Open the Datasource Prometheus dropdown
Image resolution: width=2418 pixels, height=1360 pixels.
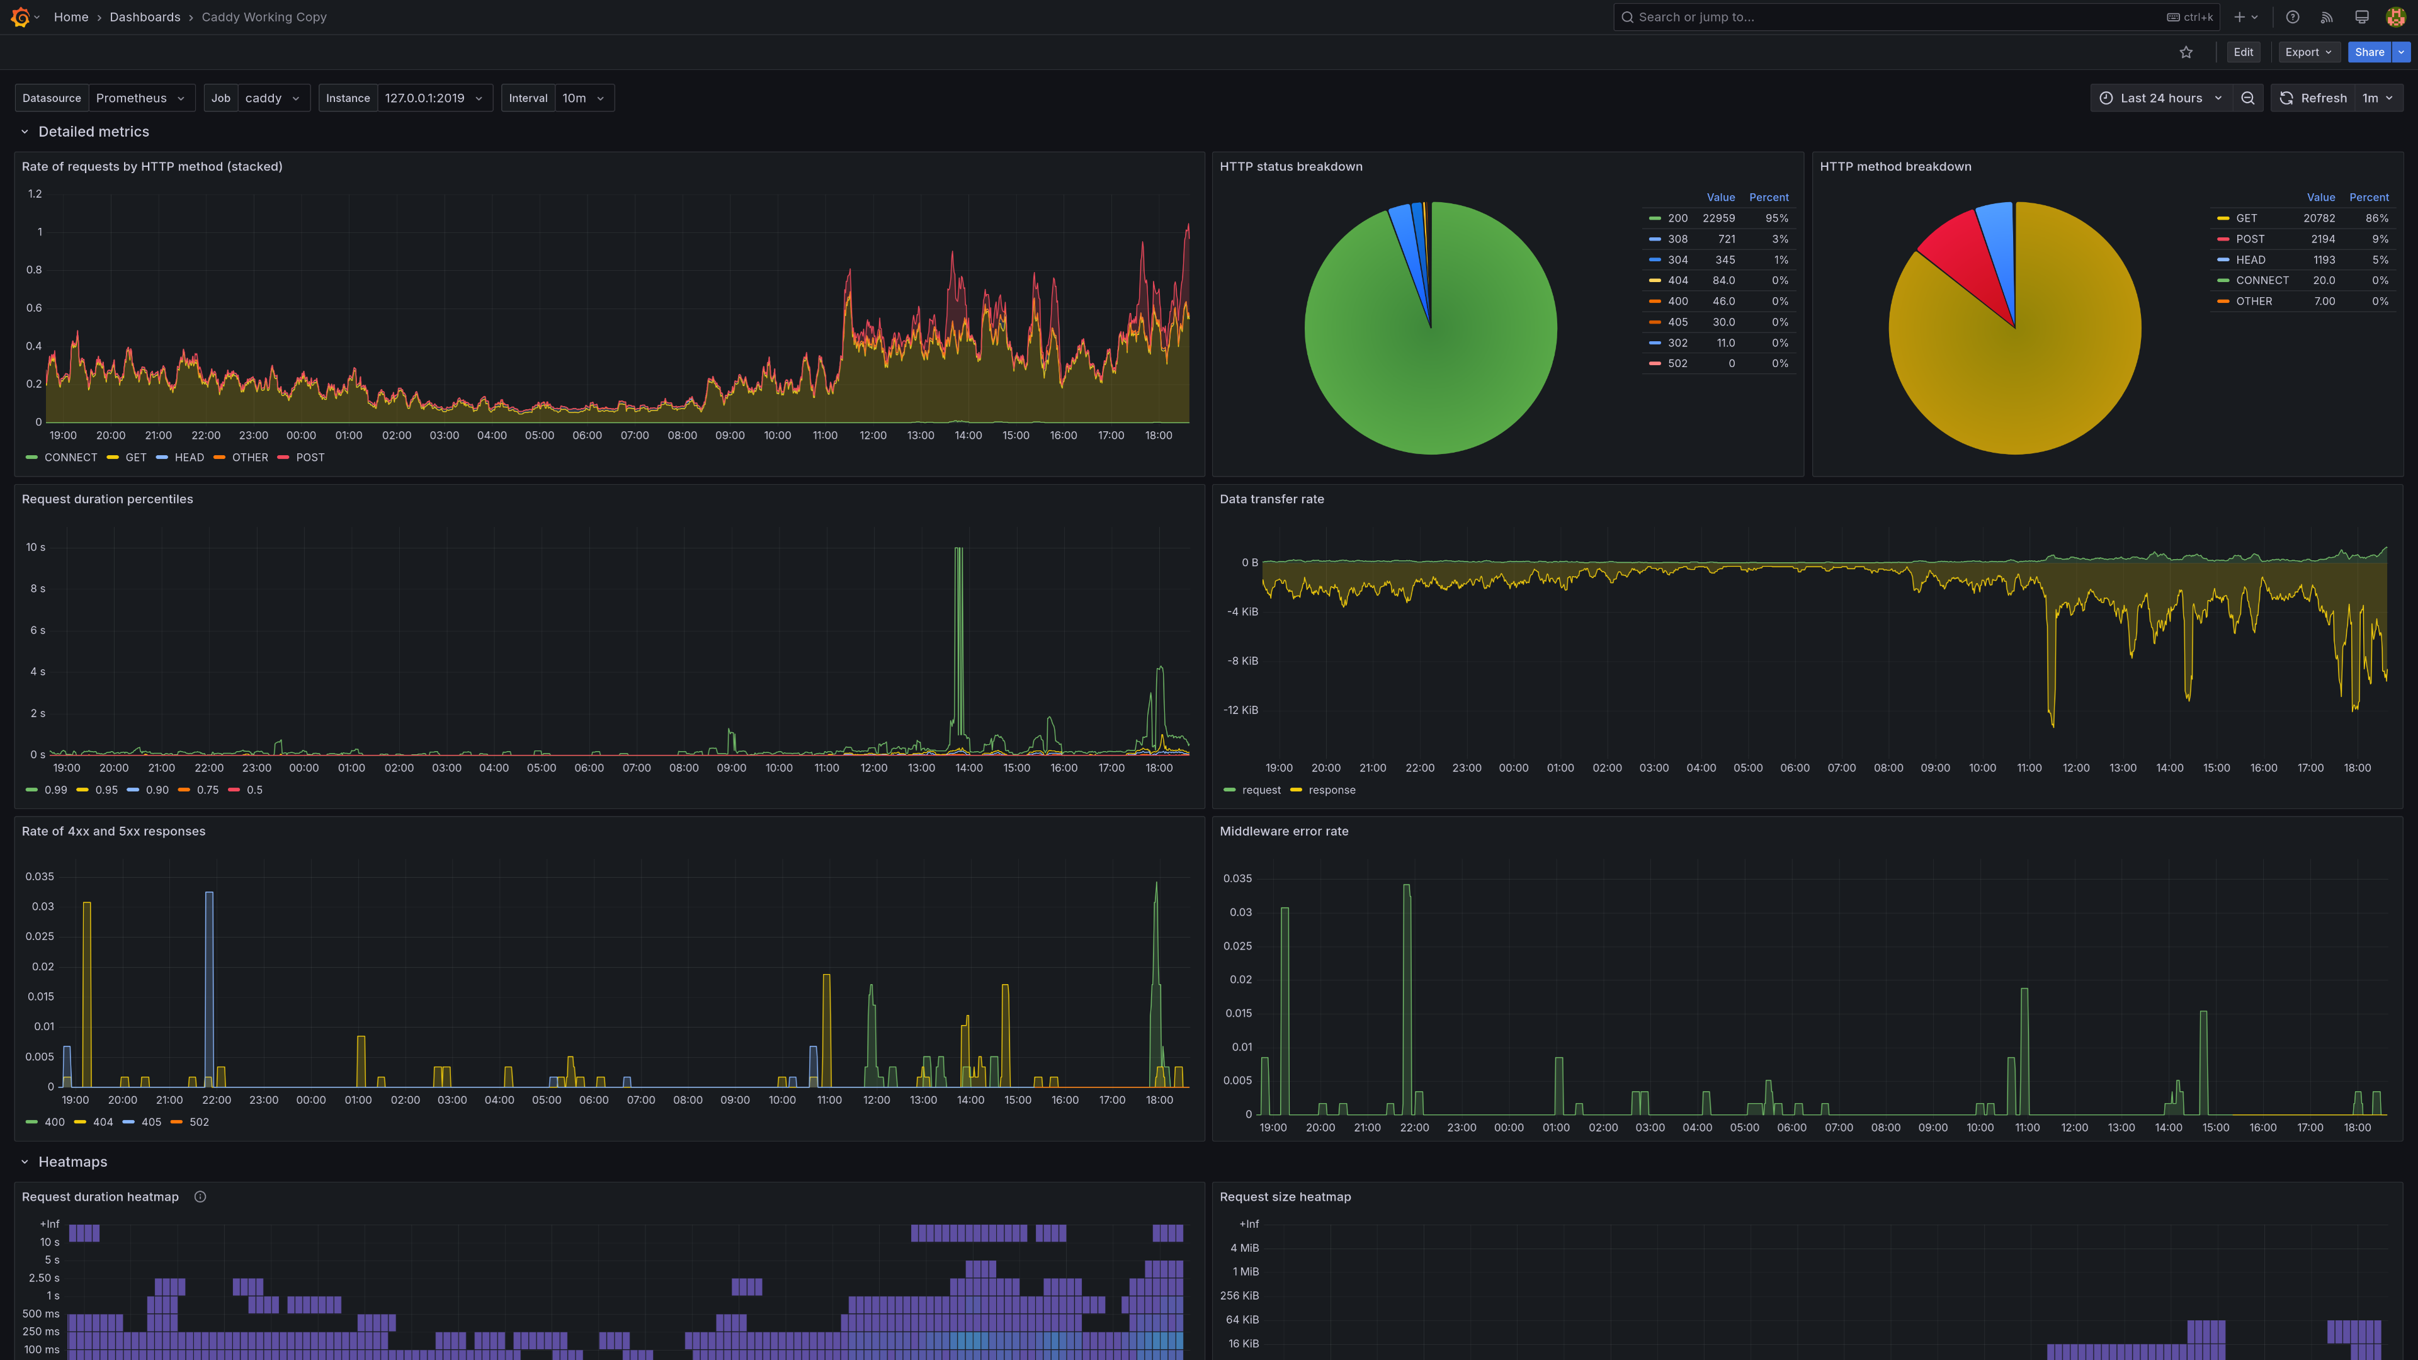140,98
